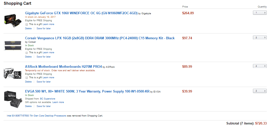The image size is (271, 127).
Task: Mark the Gigabyte GTX 1060 as a gift
Action: pyautogui.click(x=27, y=24)
